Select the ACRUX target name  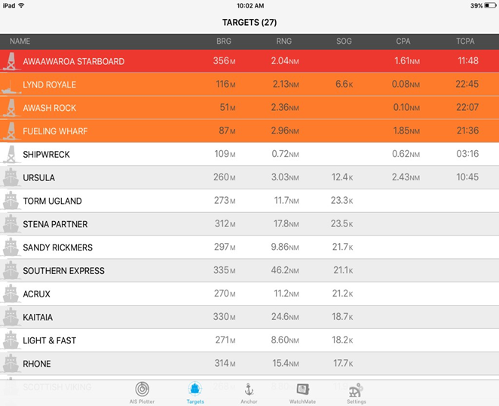(x=37, y=294)
